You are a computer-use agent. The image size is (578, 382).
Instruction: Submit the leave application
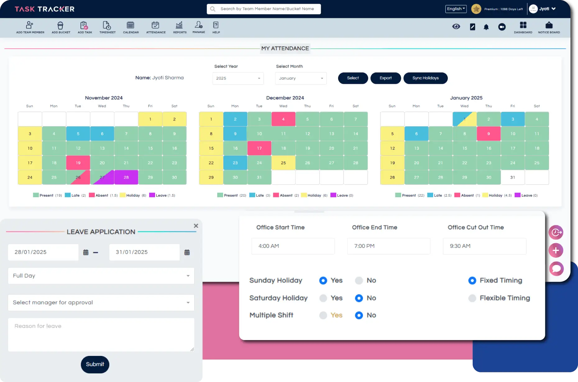[x=95, y=364]
